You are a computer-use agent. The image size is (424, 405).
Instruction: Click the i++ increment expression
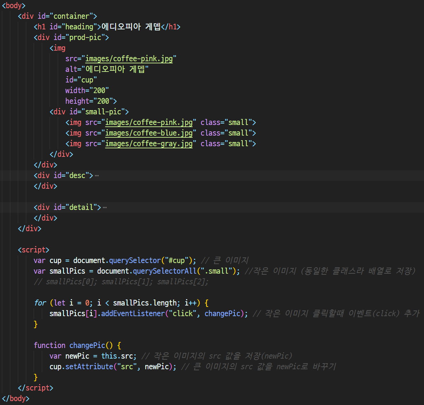(x=190, y=303)
